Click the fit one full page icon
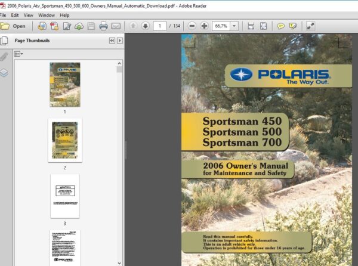 (x=263, y=26)
